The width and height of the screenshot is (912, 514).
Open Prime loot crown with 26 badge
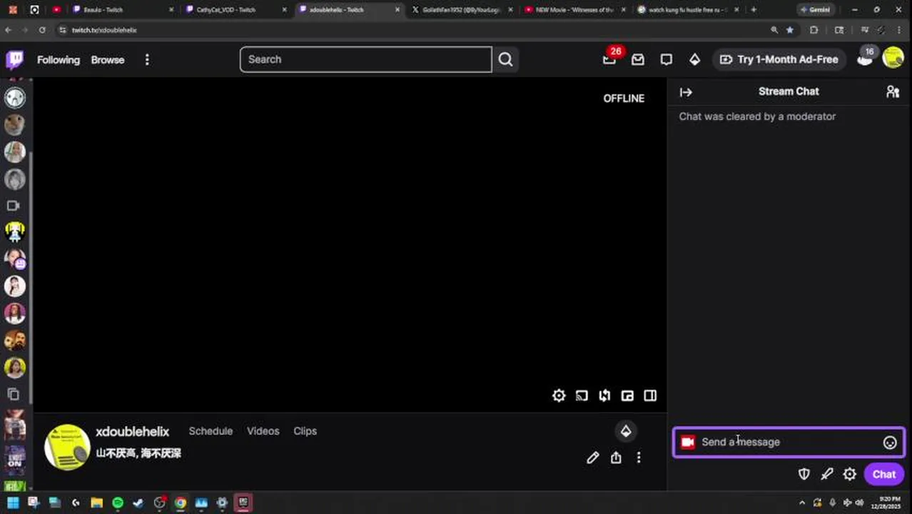tap(609, 59)
